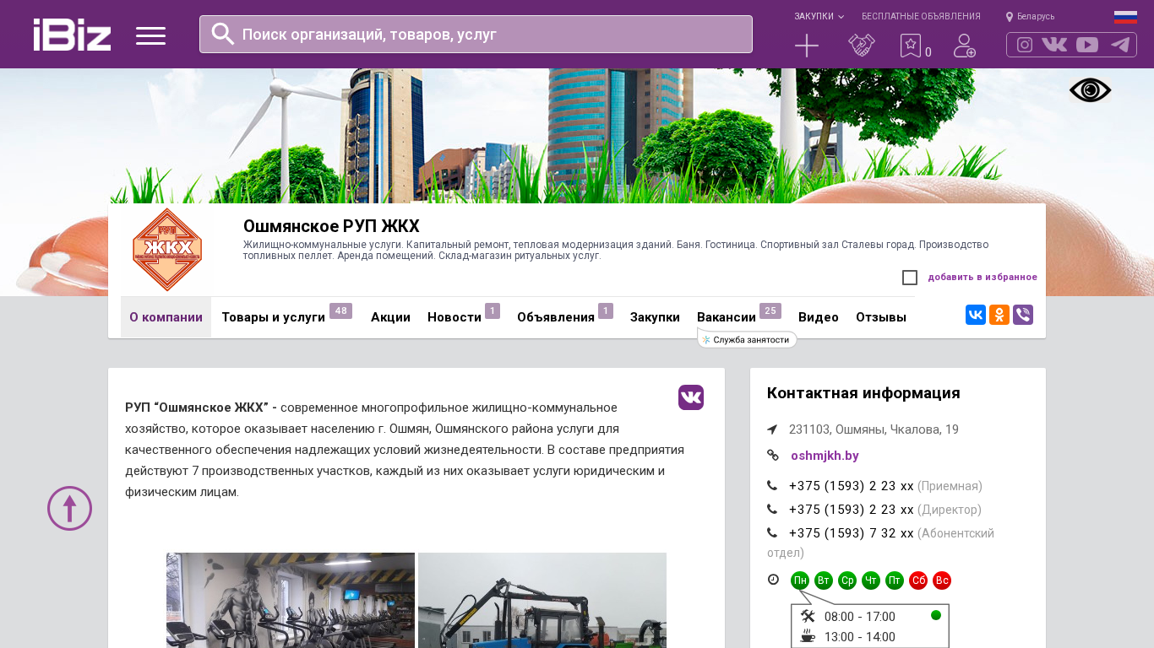Click the VK icon in company description

691,397
